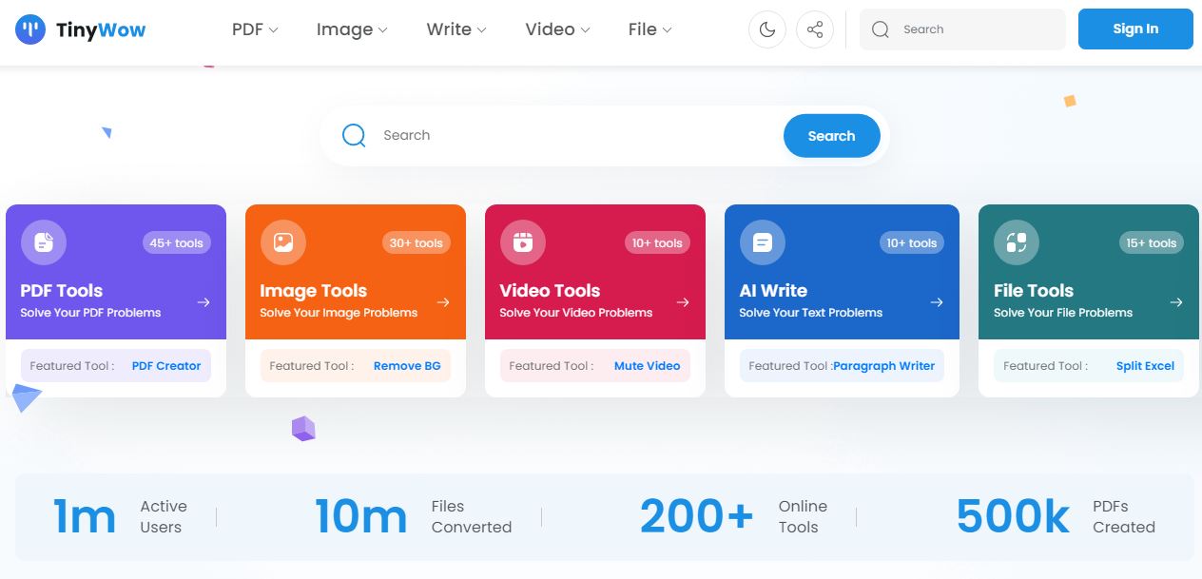Open the Split Excel featured tool
Viewport: 1202px width, 579px height.
(1145, 365)
